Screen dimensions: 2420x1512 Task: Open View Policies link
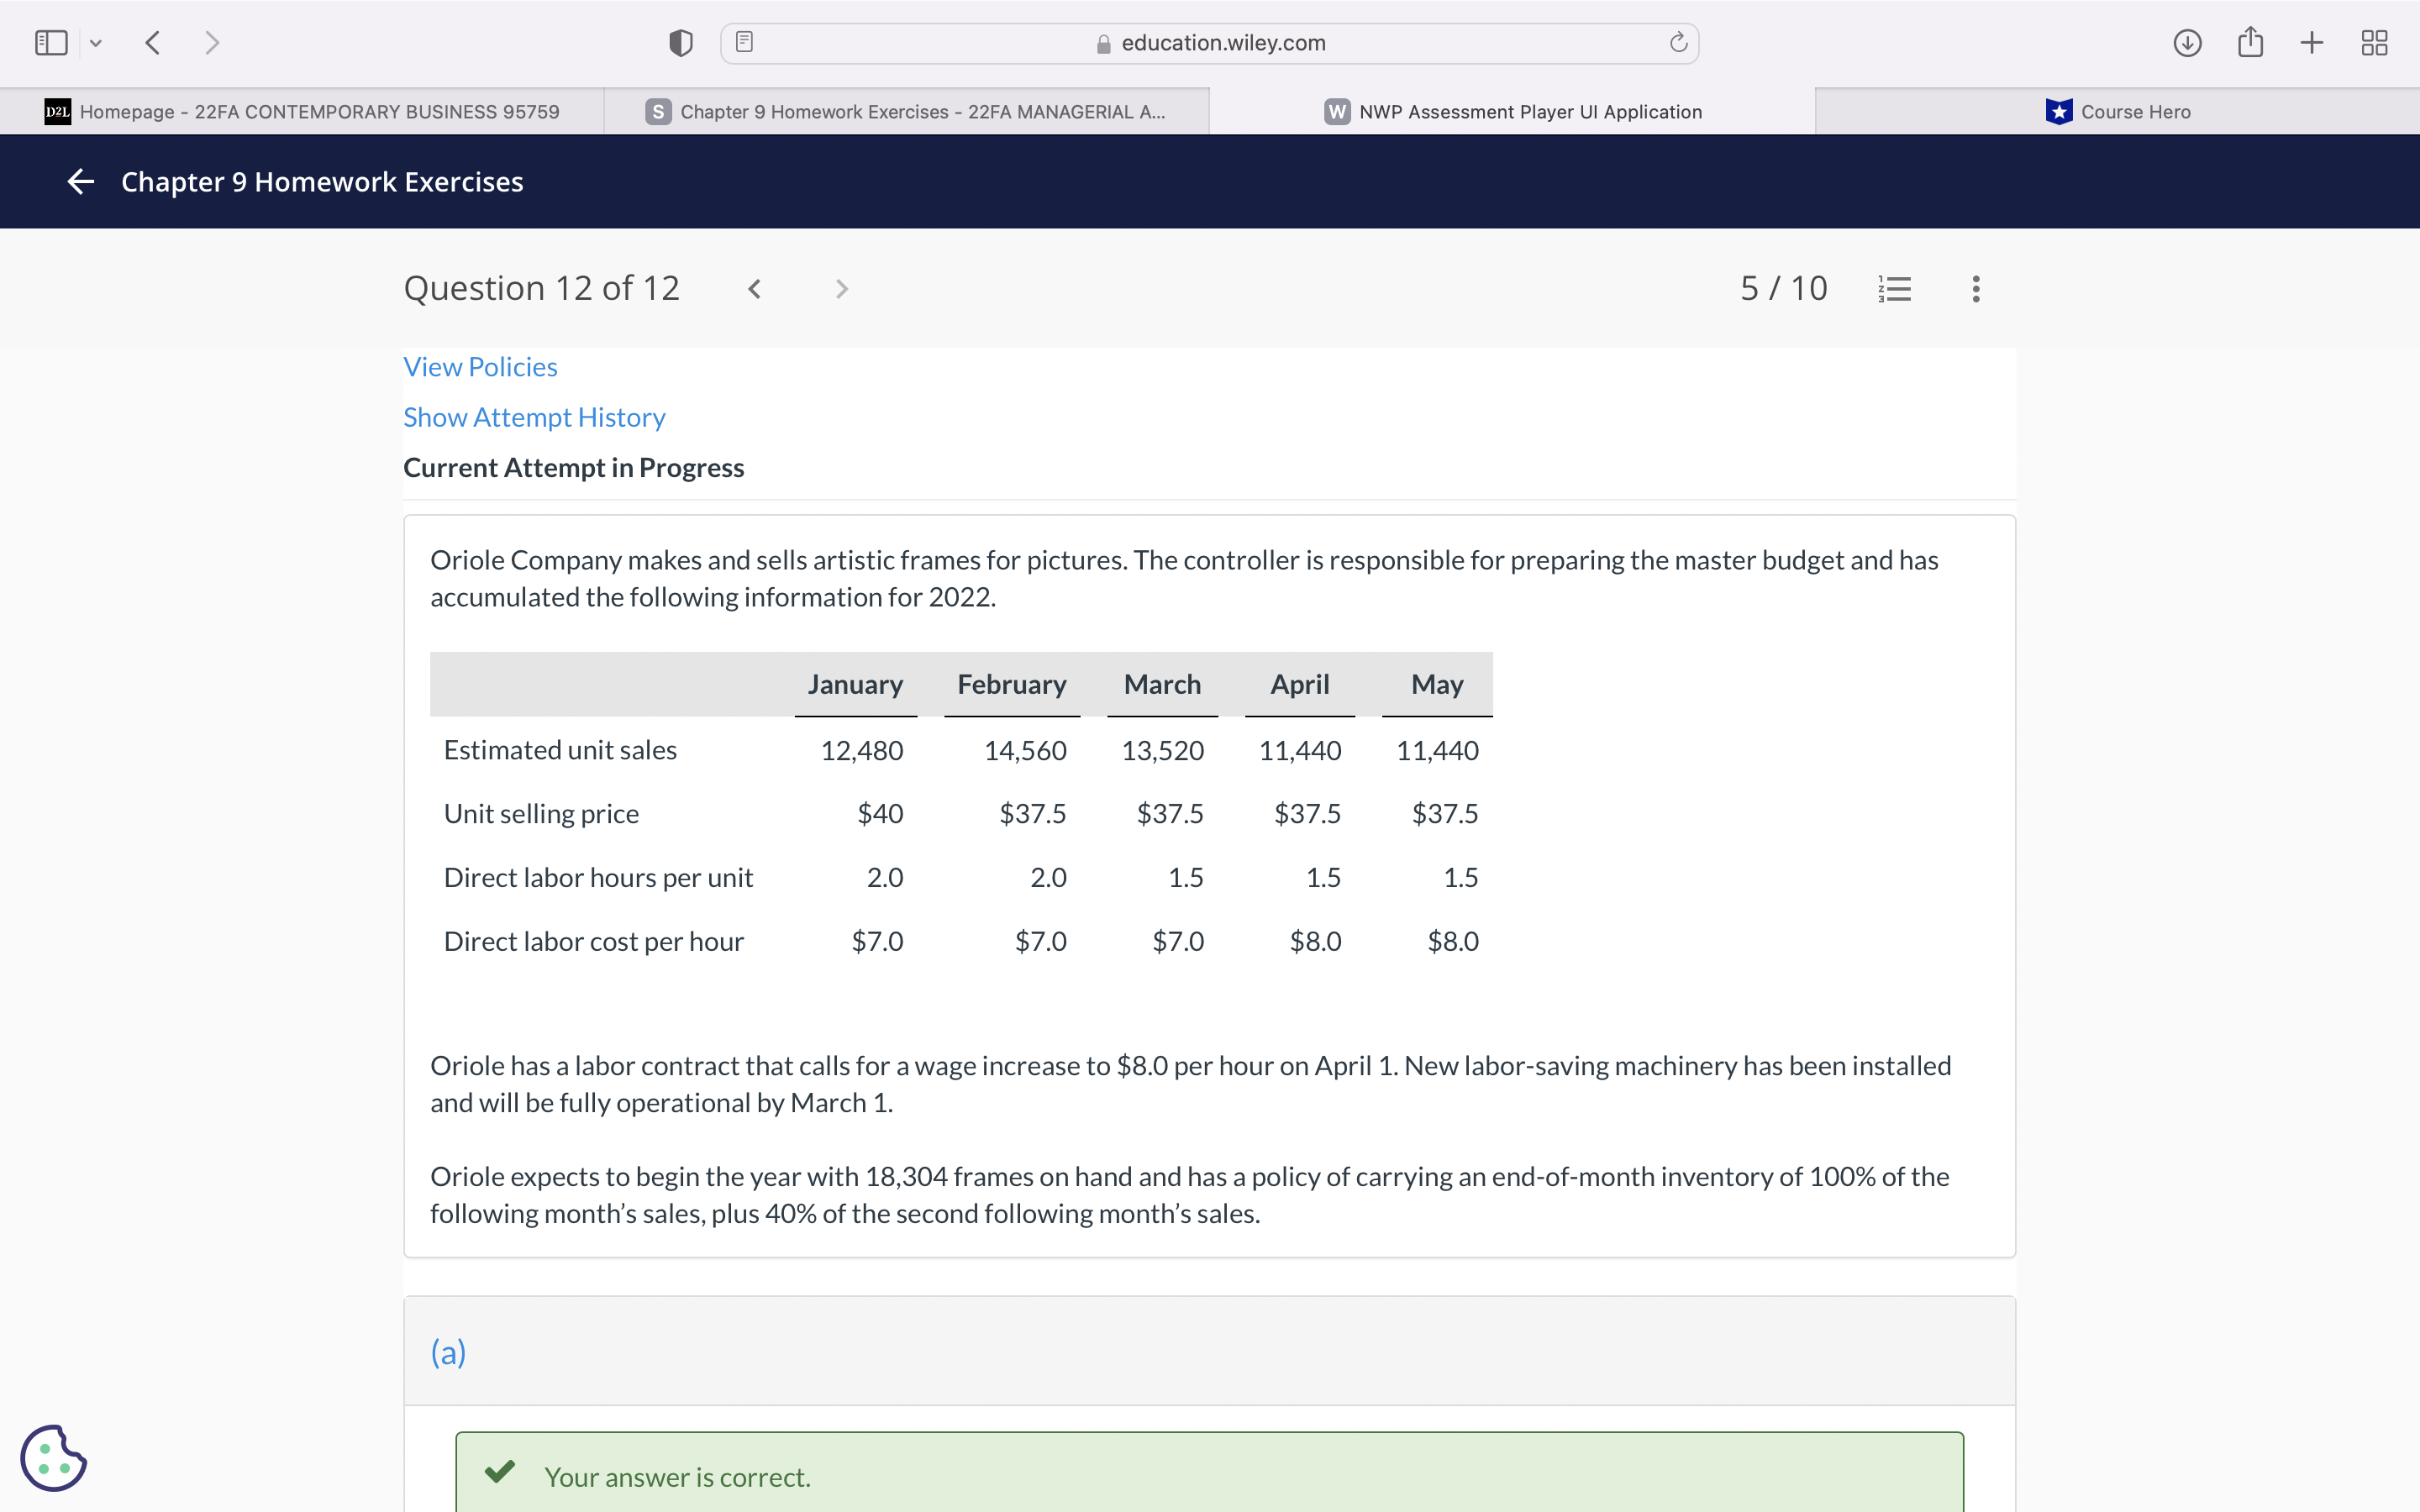coord(480,367)
